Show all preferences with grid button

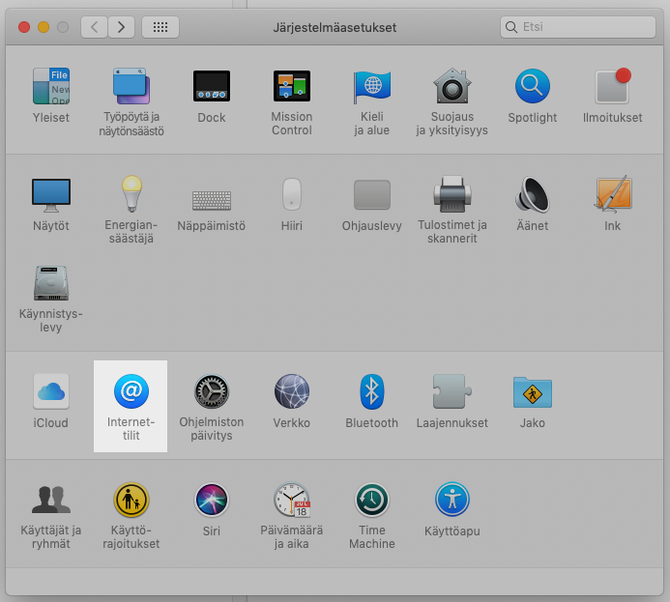point(160,27)
